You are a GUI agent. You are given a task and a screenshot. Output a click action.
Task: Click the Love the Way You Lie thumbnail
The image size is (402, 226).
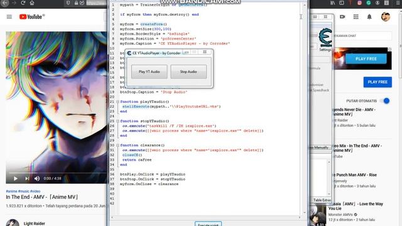tap(318, 215)
